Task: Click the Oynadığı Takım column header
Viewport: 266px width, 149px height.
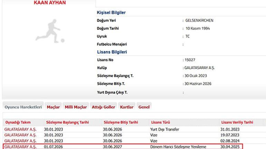Action: click(x=18, y=122)
